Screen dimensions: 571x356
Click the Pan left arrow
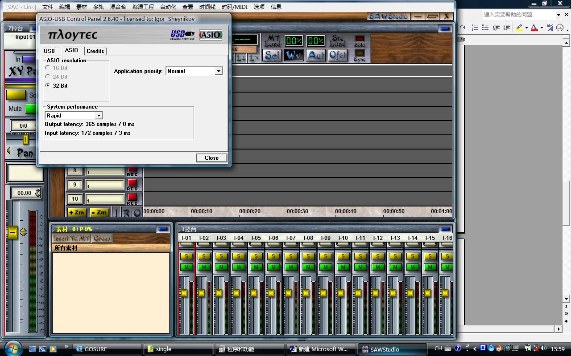pos(8,151)
